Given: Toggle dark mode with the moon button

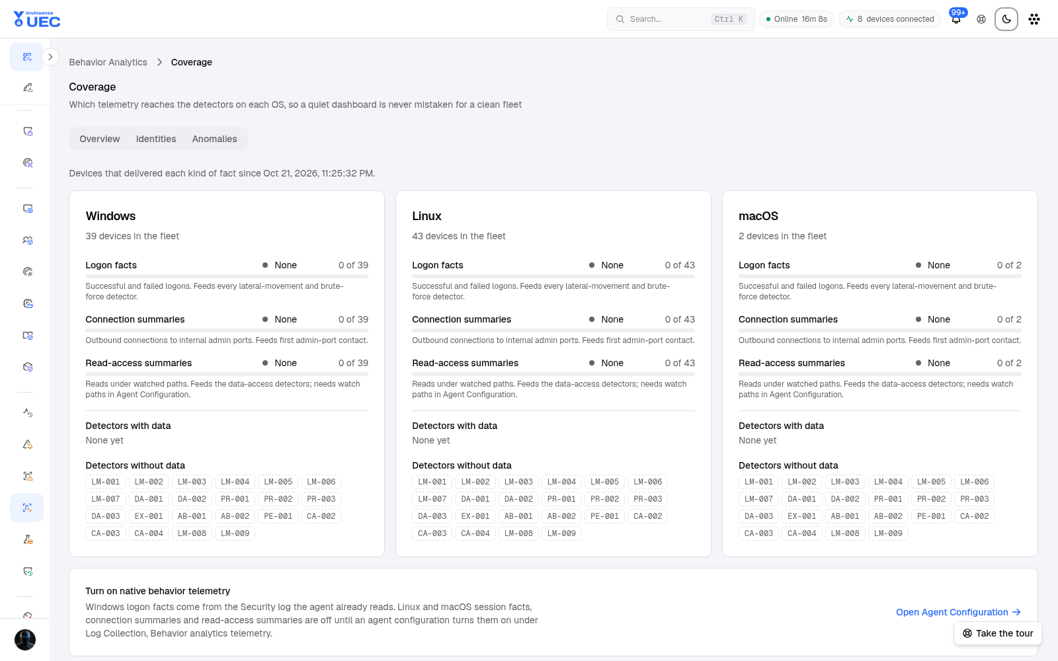Looking at the screenshot, I should click(1006, 19).
